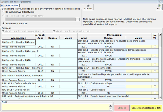Click the file browse ellipsis button
Screen dimensions: 163x112
pyautogui.click(x=77, y=19)
